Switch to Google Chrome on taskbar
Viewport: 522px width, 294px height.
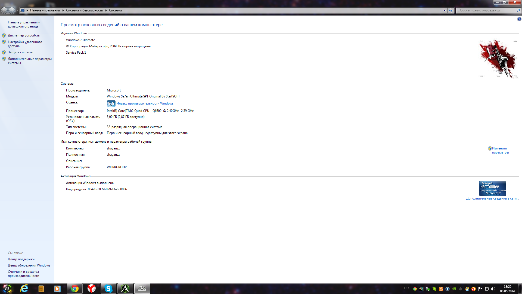(x=74, y=289)
